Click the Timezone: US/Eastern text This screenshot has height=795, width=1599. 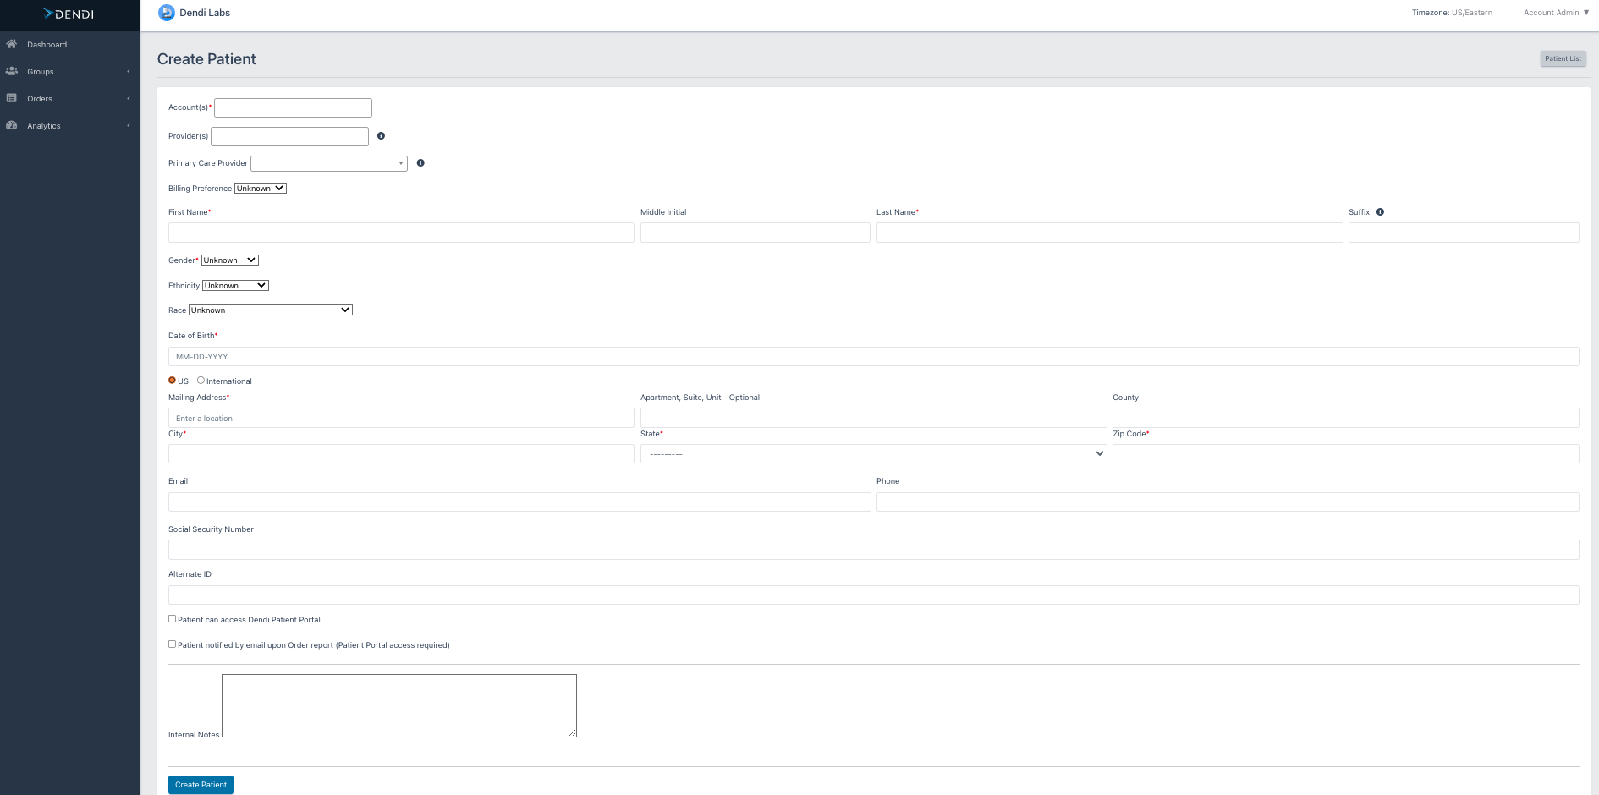click(1452, 13)
